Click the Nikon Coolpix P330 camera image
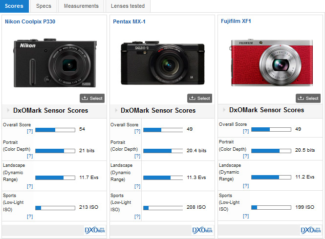This screenshot has width=325, height=239. [55, 63]
